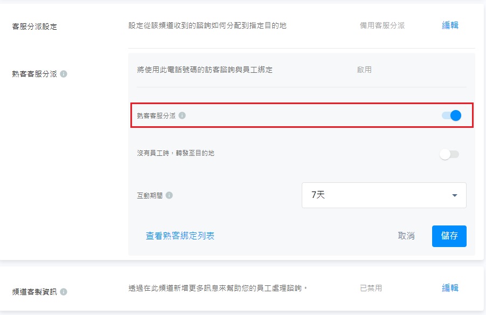Save settings with the 儲存 button

[449, 236]
